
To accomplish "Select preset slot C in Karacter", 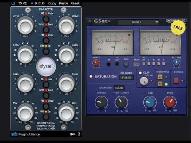I will pos(39,3).
